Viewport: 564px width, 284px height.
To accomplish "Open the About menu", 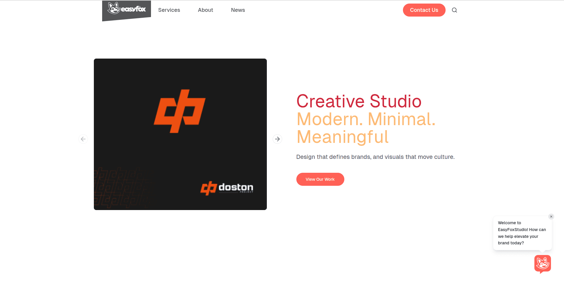I will pyautogui.click(x=205, y=10).
